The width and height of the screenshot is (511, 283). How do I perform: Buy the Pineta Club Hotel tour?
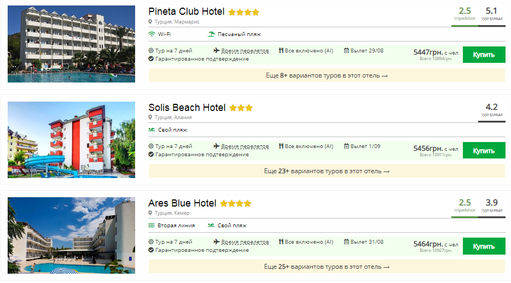coord(484,55)
